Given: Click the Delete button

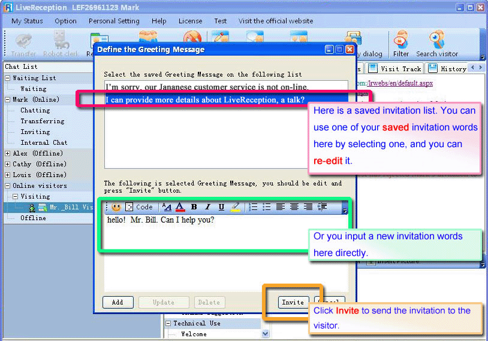Looking at the screenshot, I should coord(209,303).
